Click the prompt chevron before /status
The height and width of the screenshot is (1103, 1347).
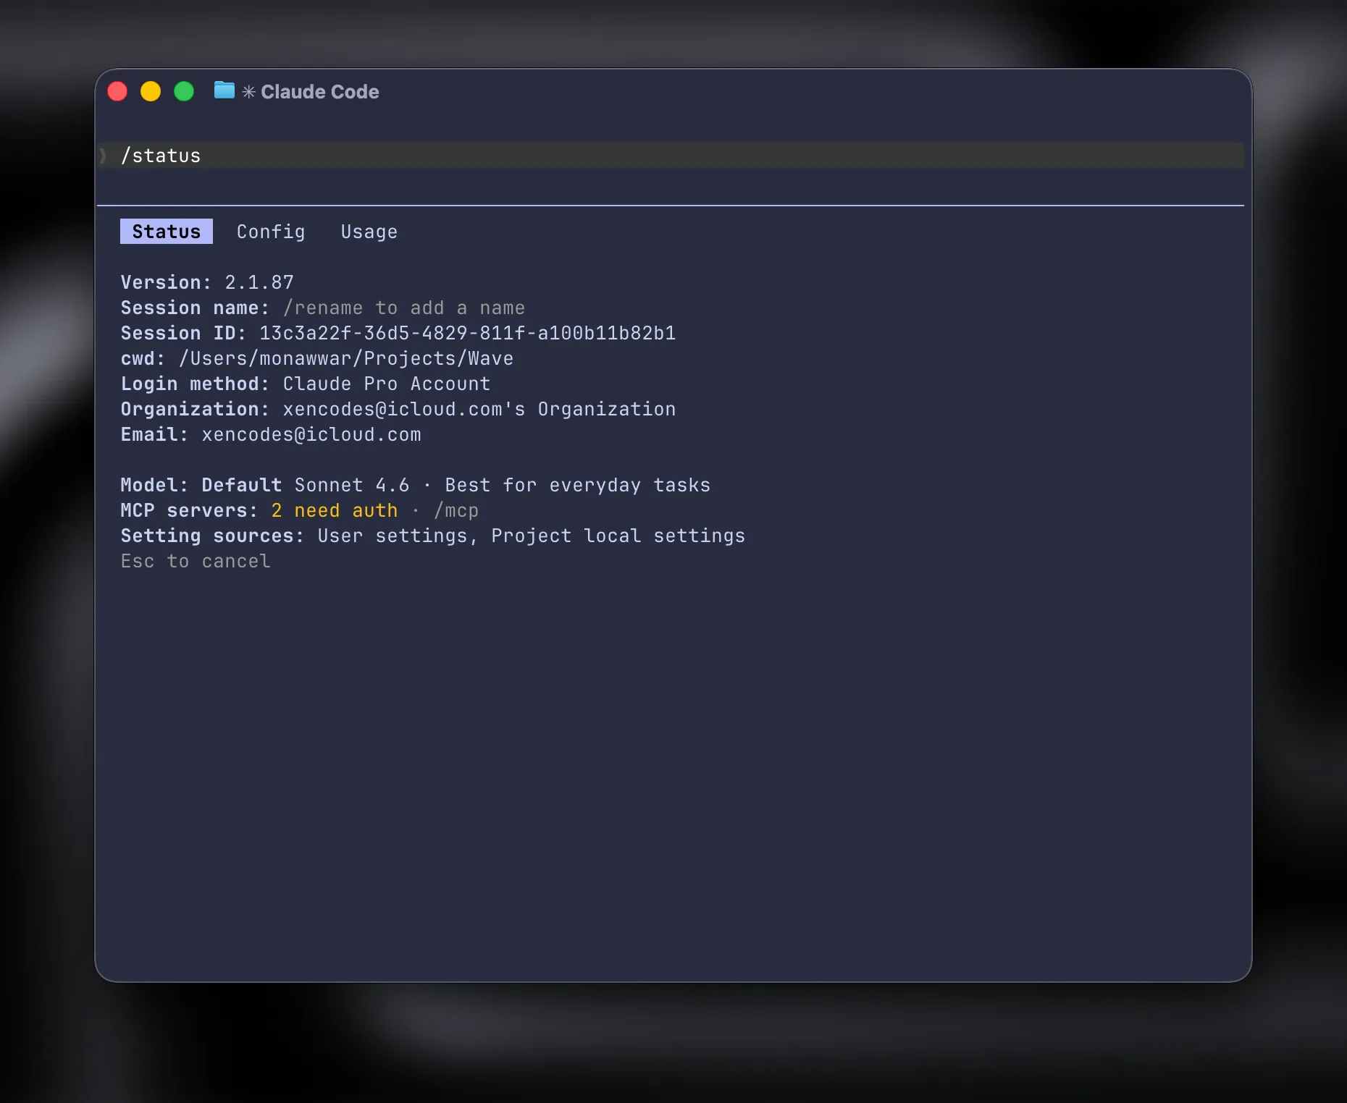tap(104, 156)
